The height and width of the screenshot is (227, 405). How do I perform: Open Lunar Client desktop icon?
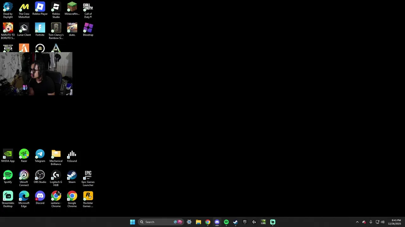pos(24,30)
